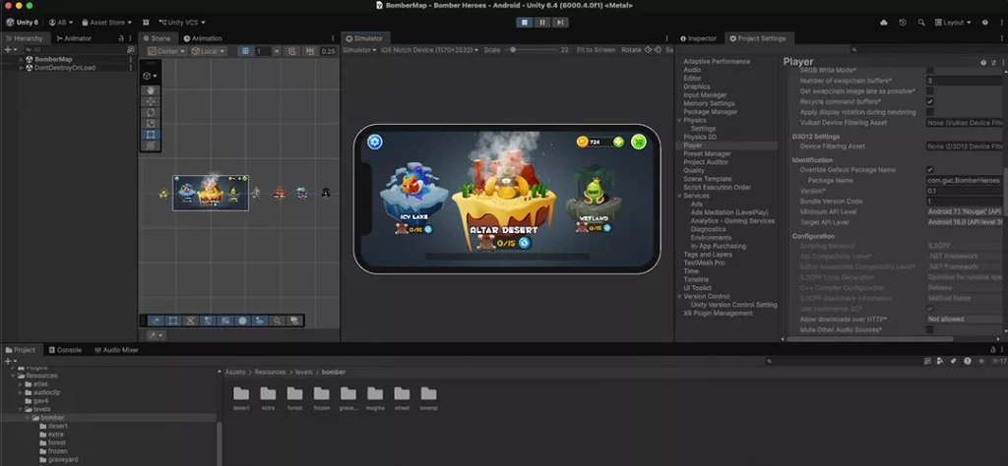Screen dimensions: 1008x466
Task: Click the top toolbar search magnifier
Action: tap(921, 23)
